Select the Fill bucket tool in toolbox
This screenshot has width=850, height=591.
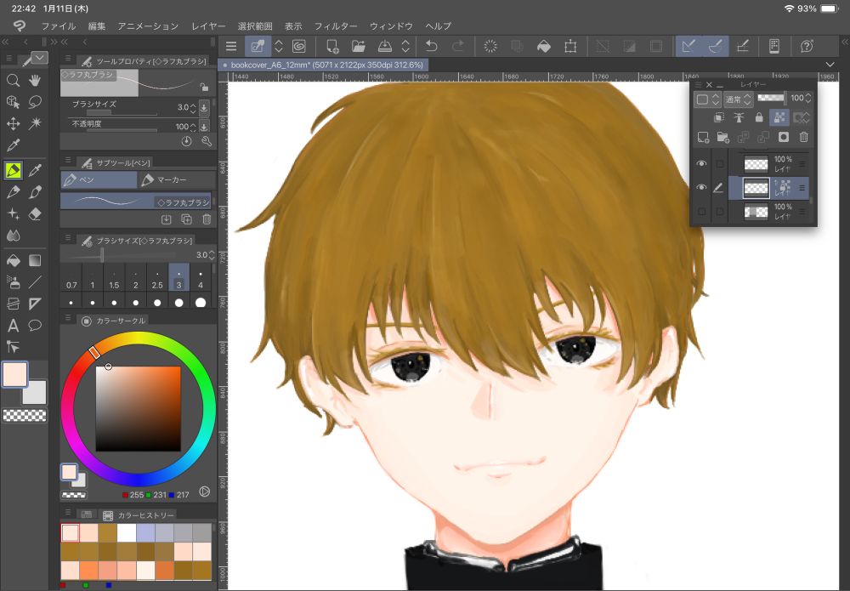click(13, 261)
